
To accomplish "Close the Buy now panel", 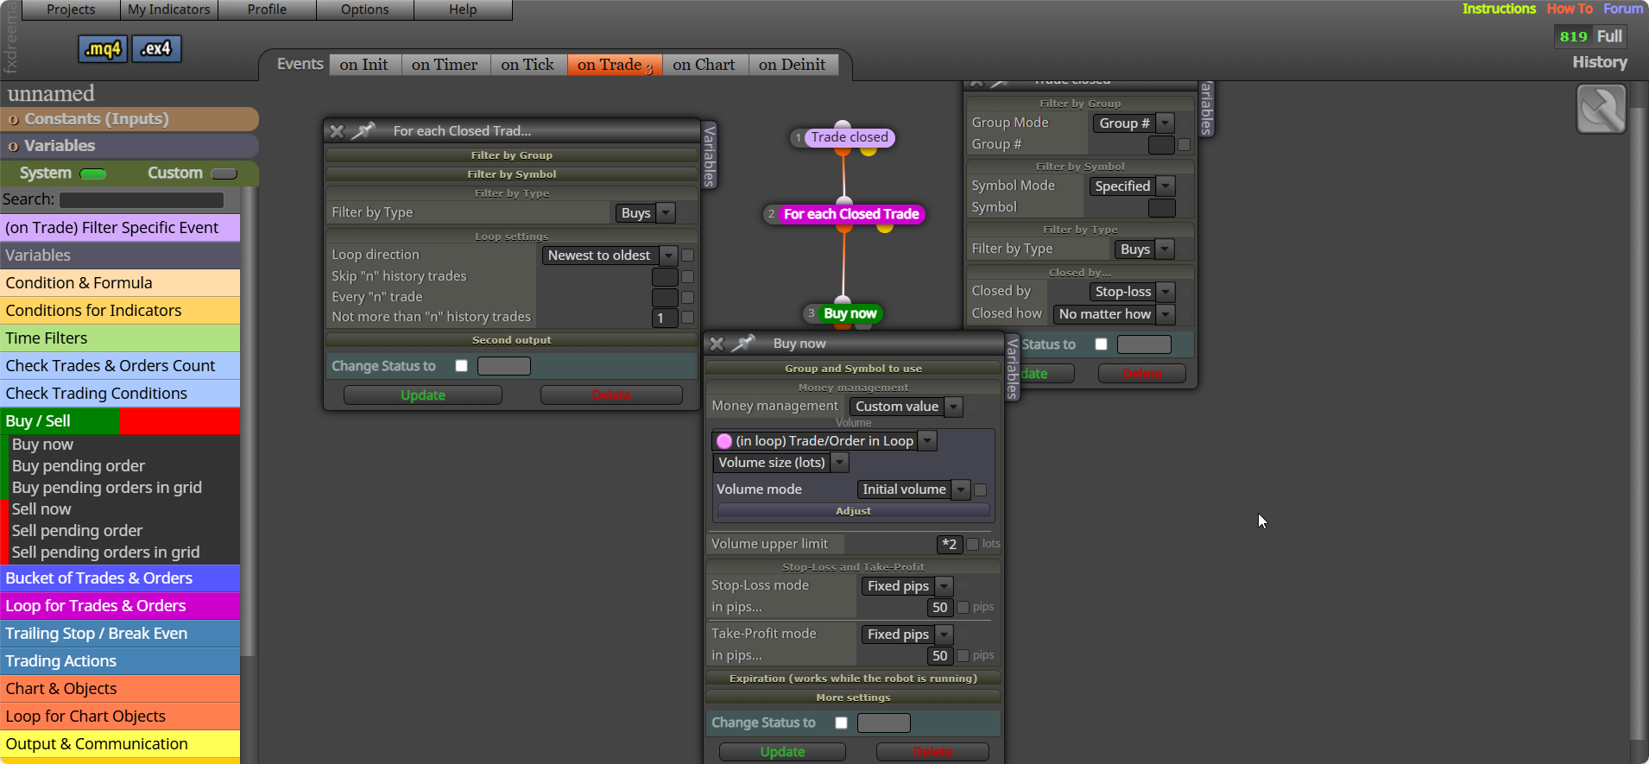I will tap(717, 344).
